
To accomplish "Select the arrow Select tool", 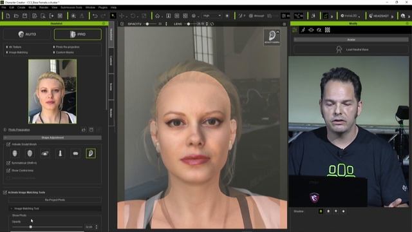I will coord(113,16).
